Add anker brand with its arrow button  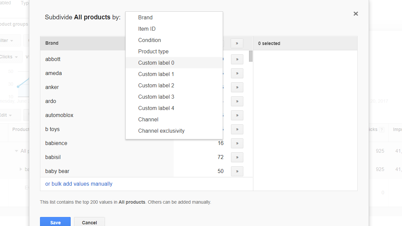point(237,87)
